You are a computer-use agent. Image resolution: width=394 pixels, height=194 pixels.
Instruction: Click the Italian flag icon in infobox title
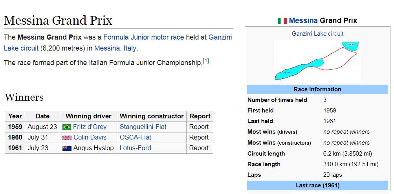tap(282, 21)
